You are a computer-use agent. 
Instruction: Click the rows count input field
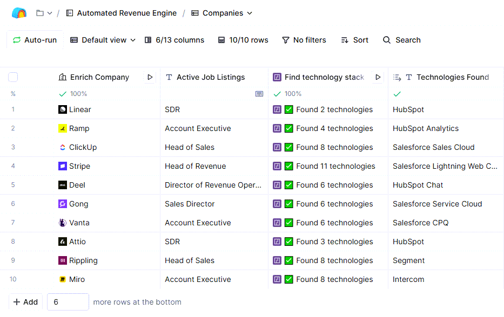68,302
